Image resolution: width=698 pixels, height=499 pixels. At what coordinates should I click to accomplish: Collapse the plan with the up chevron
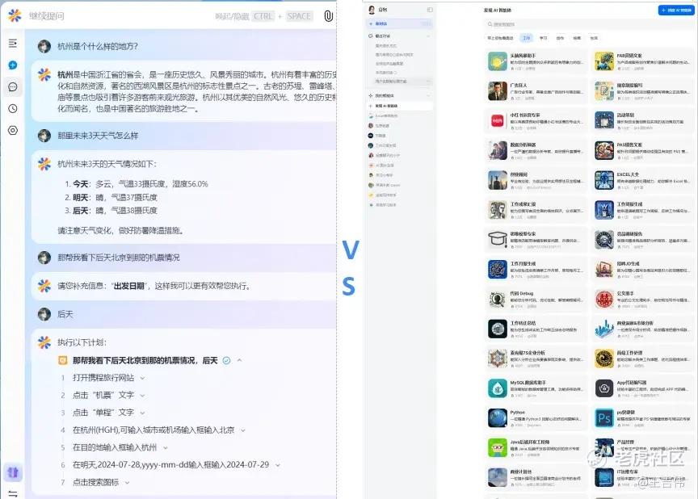pos(239,360)
